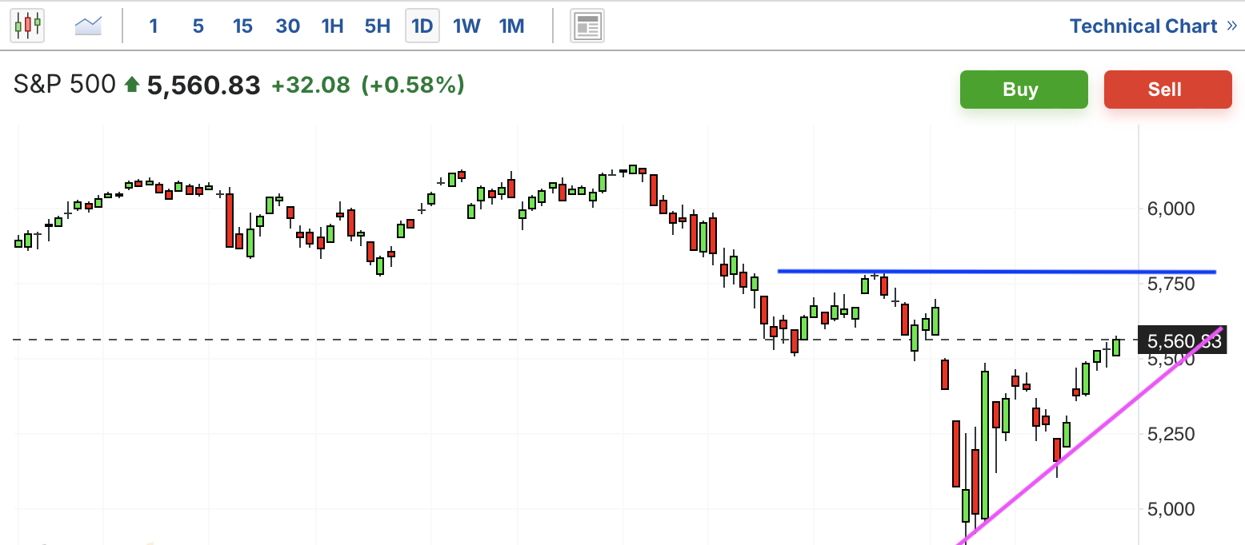This screenshot has height=545, width=1245.
Task: Select the candlestick chart type icon
Action: tap(27, 26)
